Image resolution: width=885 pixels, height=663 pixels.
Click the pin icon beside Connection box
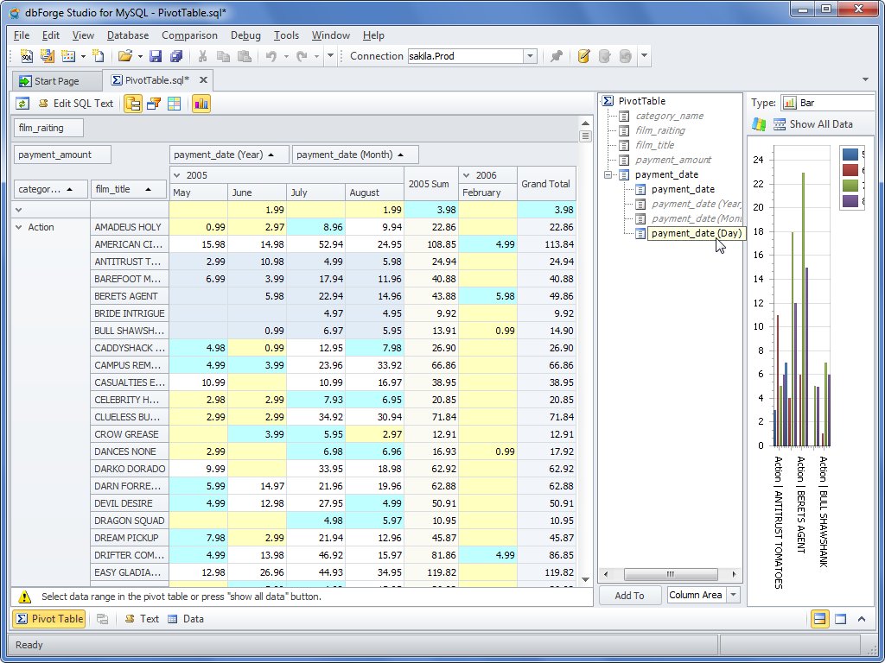coord(557,56)
